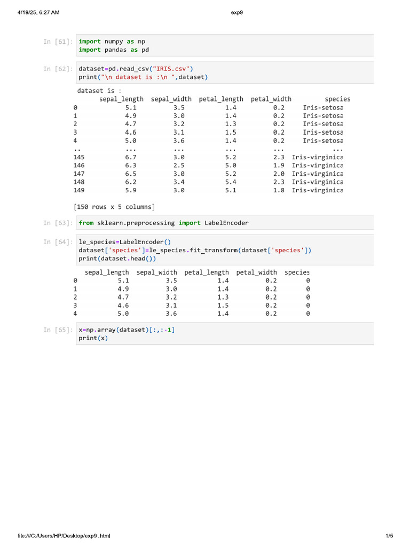Click 'sepal_width' header in second output table

coord(156,272)
